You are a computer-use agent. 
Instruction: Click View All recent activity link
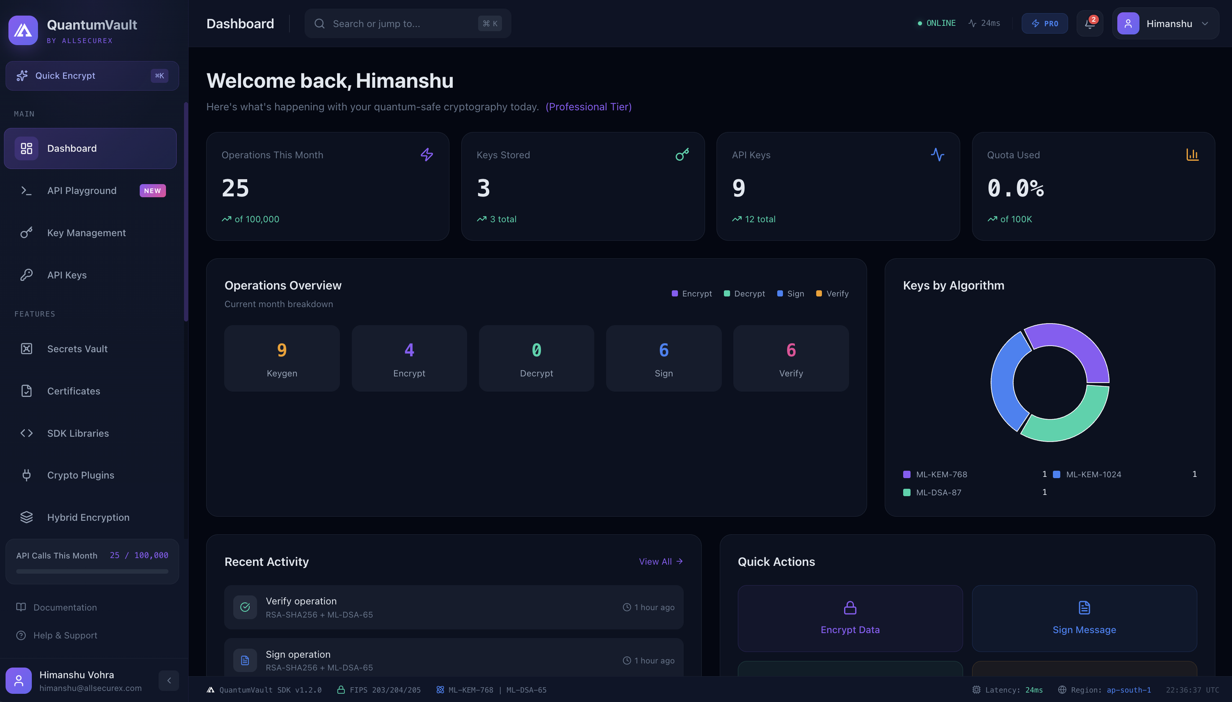pos(660,562)
